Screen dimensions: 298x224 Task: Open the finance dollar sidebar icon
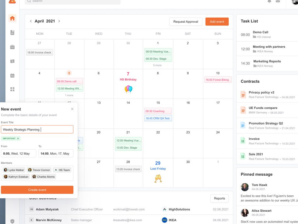pyautogui.click(x=12, y=61)
